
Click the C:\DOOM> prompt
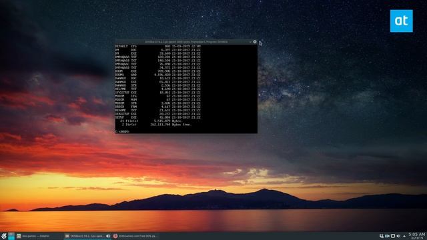(x=122, y=131)
